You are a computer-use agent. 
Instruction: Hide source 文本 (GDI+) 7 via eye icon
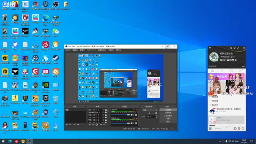pos(103,115)
